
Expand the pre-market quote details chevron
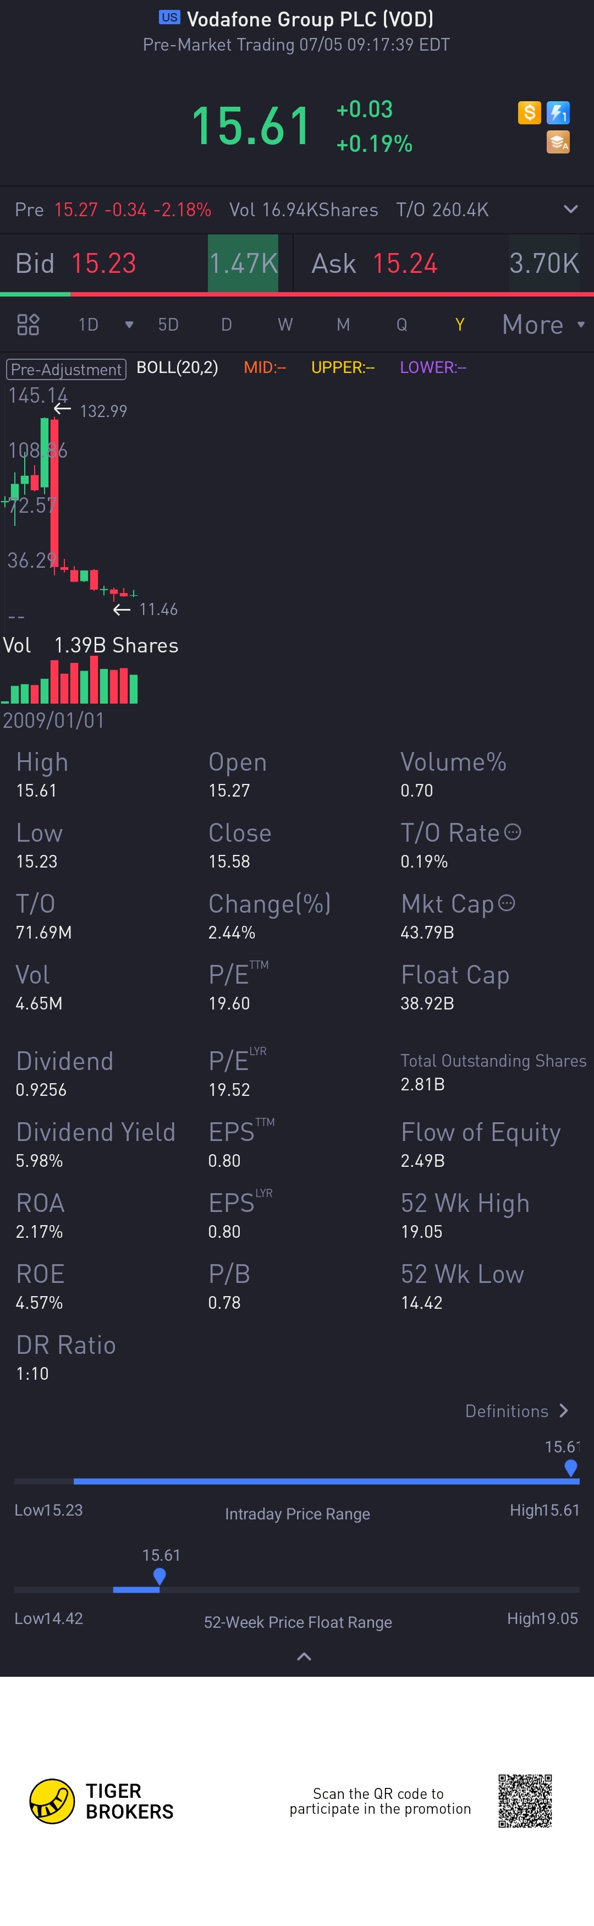coord(571,210)
